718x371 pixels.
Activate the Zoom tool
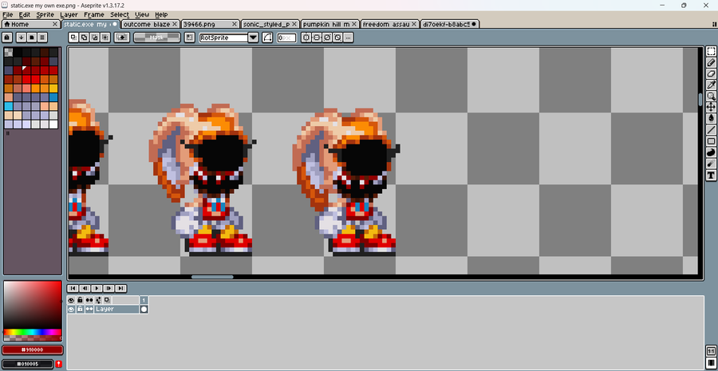(711, 97)
